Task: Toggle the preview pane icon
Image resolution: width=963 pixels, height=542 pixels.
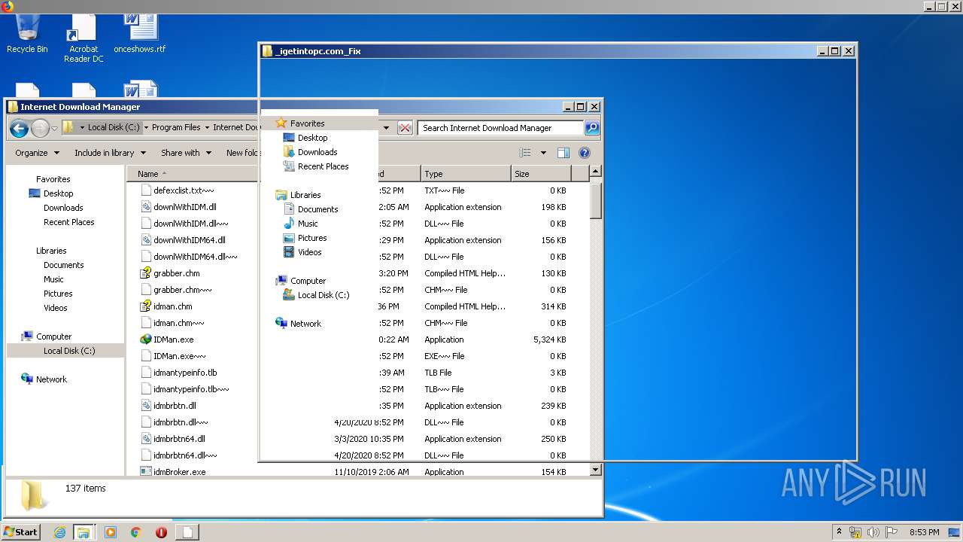Action: pos(564,153)
